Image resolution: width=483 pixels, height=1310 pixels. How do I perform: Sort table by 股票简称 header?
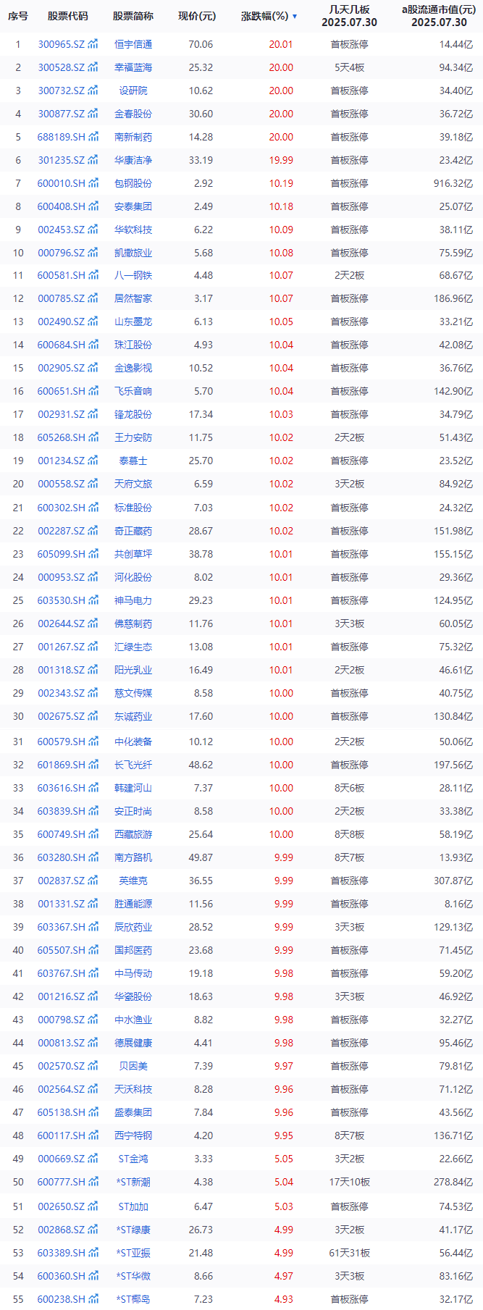[x=133, y=16]
